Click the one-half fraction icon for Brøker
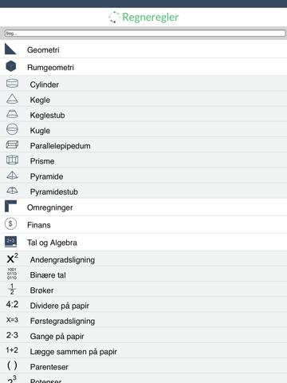Image resolution: width=287 pixels, height=383 pixels. coord(12,289)
